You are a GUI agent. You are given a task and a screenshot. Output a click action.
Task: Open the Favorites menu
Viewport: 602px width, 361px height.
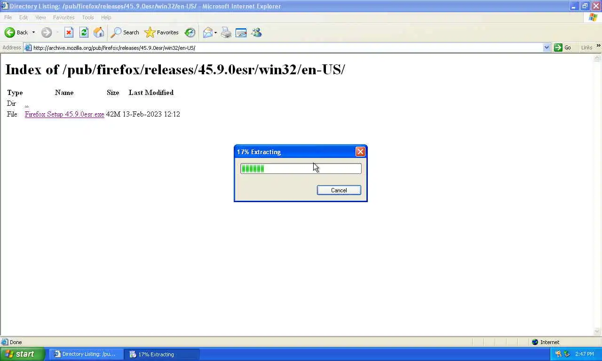pos(63,17)
